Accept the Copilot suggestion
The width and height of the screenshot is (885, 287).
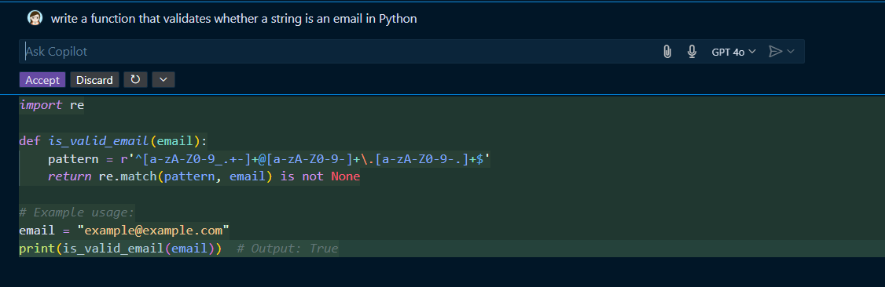42,80
